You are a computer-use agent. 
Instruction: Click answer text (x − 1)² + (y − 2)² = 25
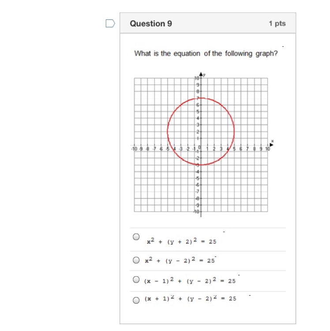click(190, 281)
